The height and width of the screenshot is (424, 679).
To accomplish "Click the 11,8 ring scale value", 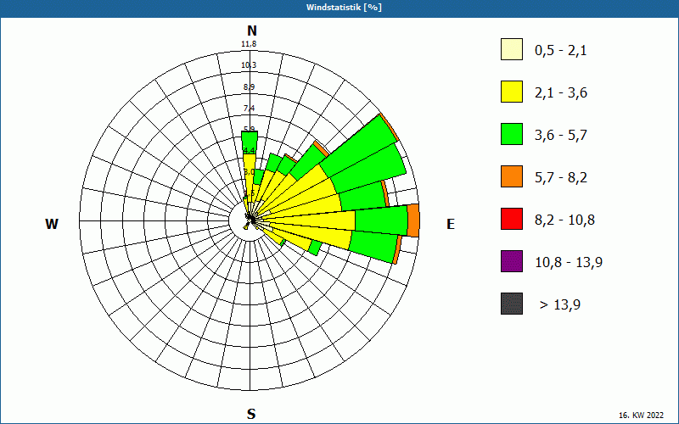I will pos(249,44).
